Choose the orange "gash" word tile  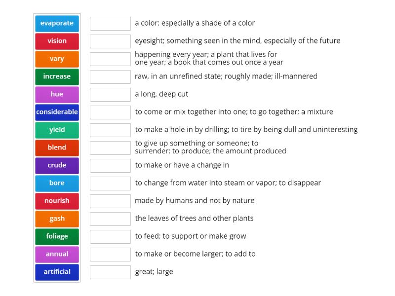pyautogui.click(x=57, y=219)
